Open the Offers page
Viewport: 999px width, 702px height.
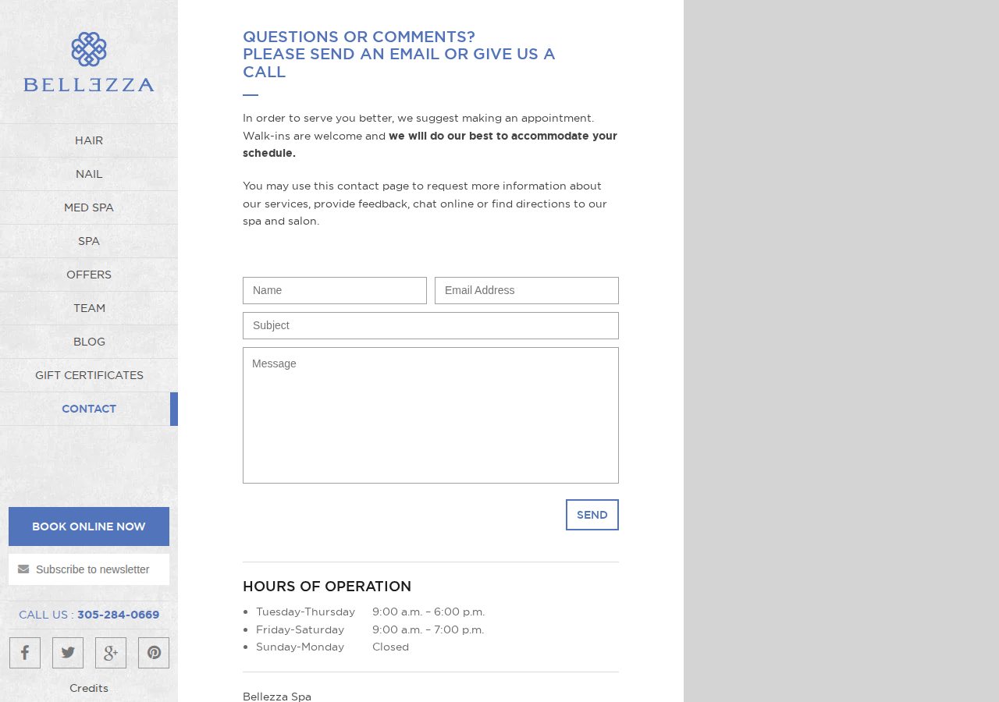tap(89, 275)
